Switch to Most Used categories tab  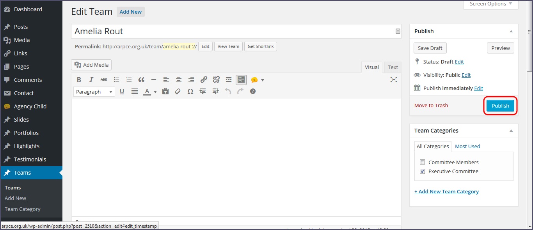467,146
